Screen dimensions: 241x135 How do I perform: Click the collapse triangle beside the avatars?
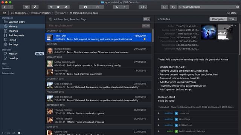pyautogui.click(x=235, y=26)
